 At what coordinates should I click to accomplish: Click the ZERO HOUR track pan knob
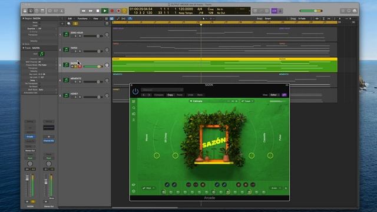107,35
